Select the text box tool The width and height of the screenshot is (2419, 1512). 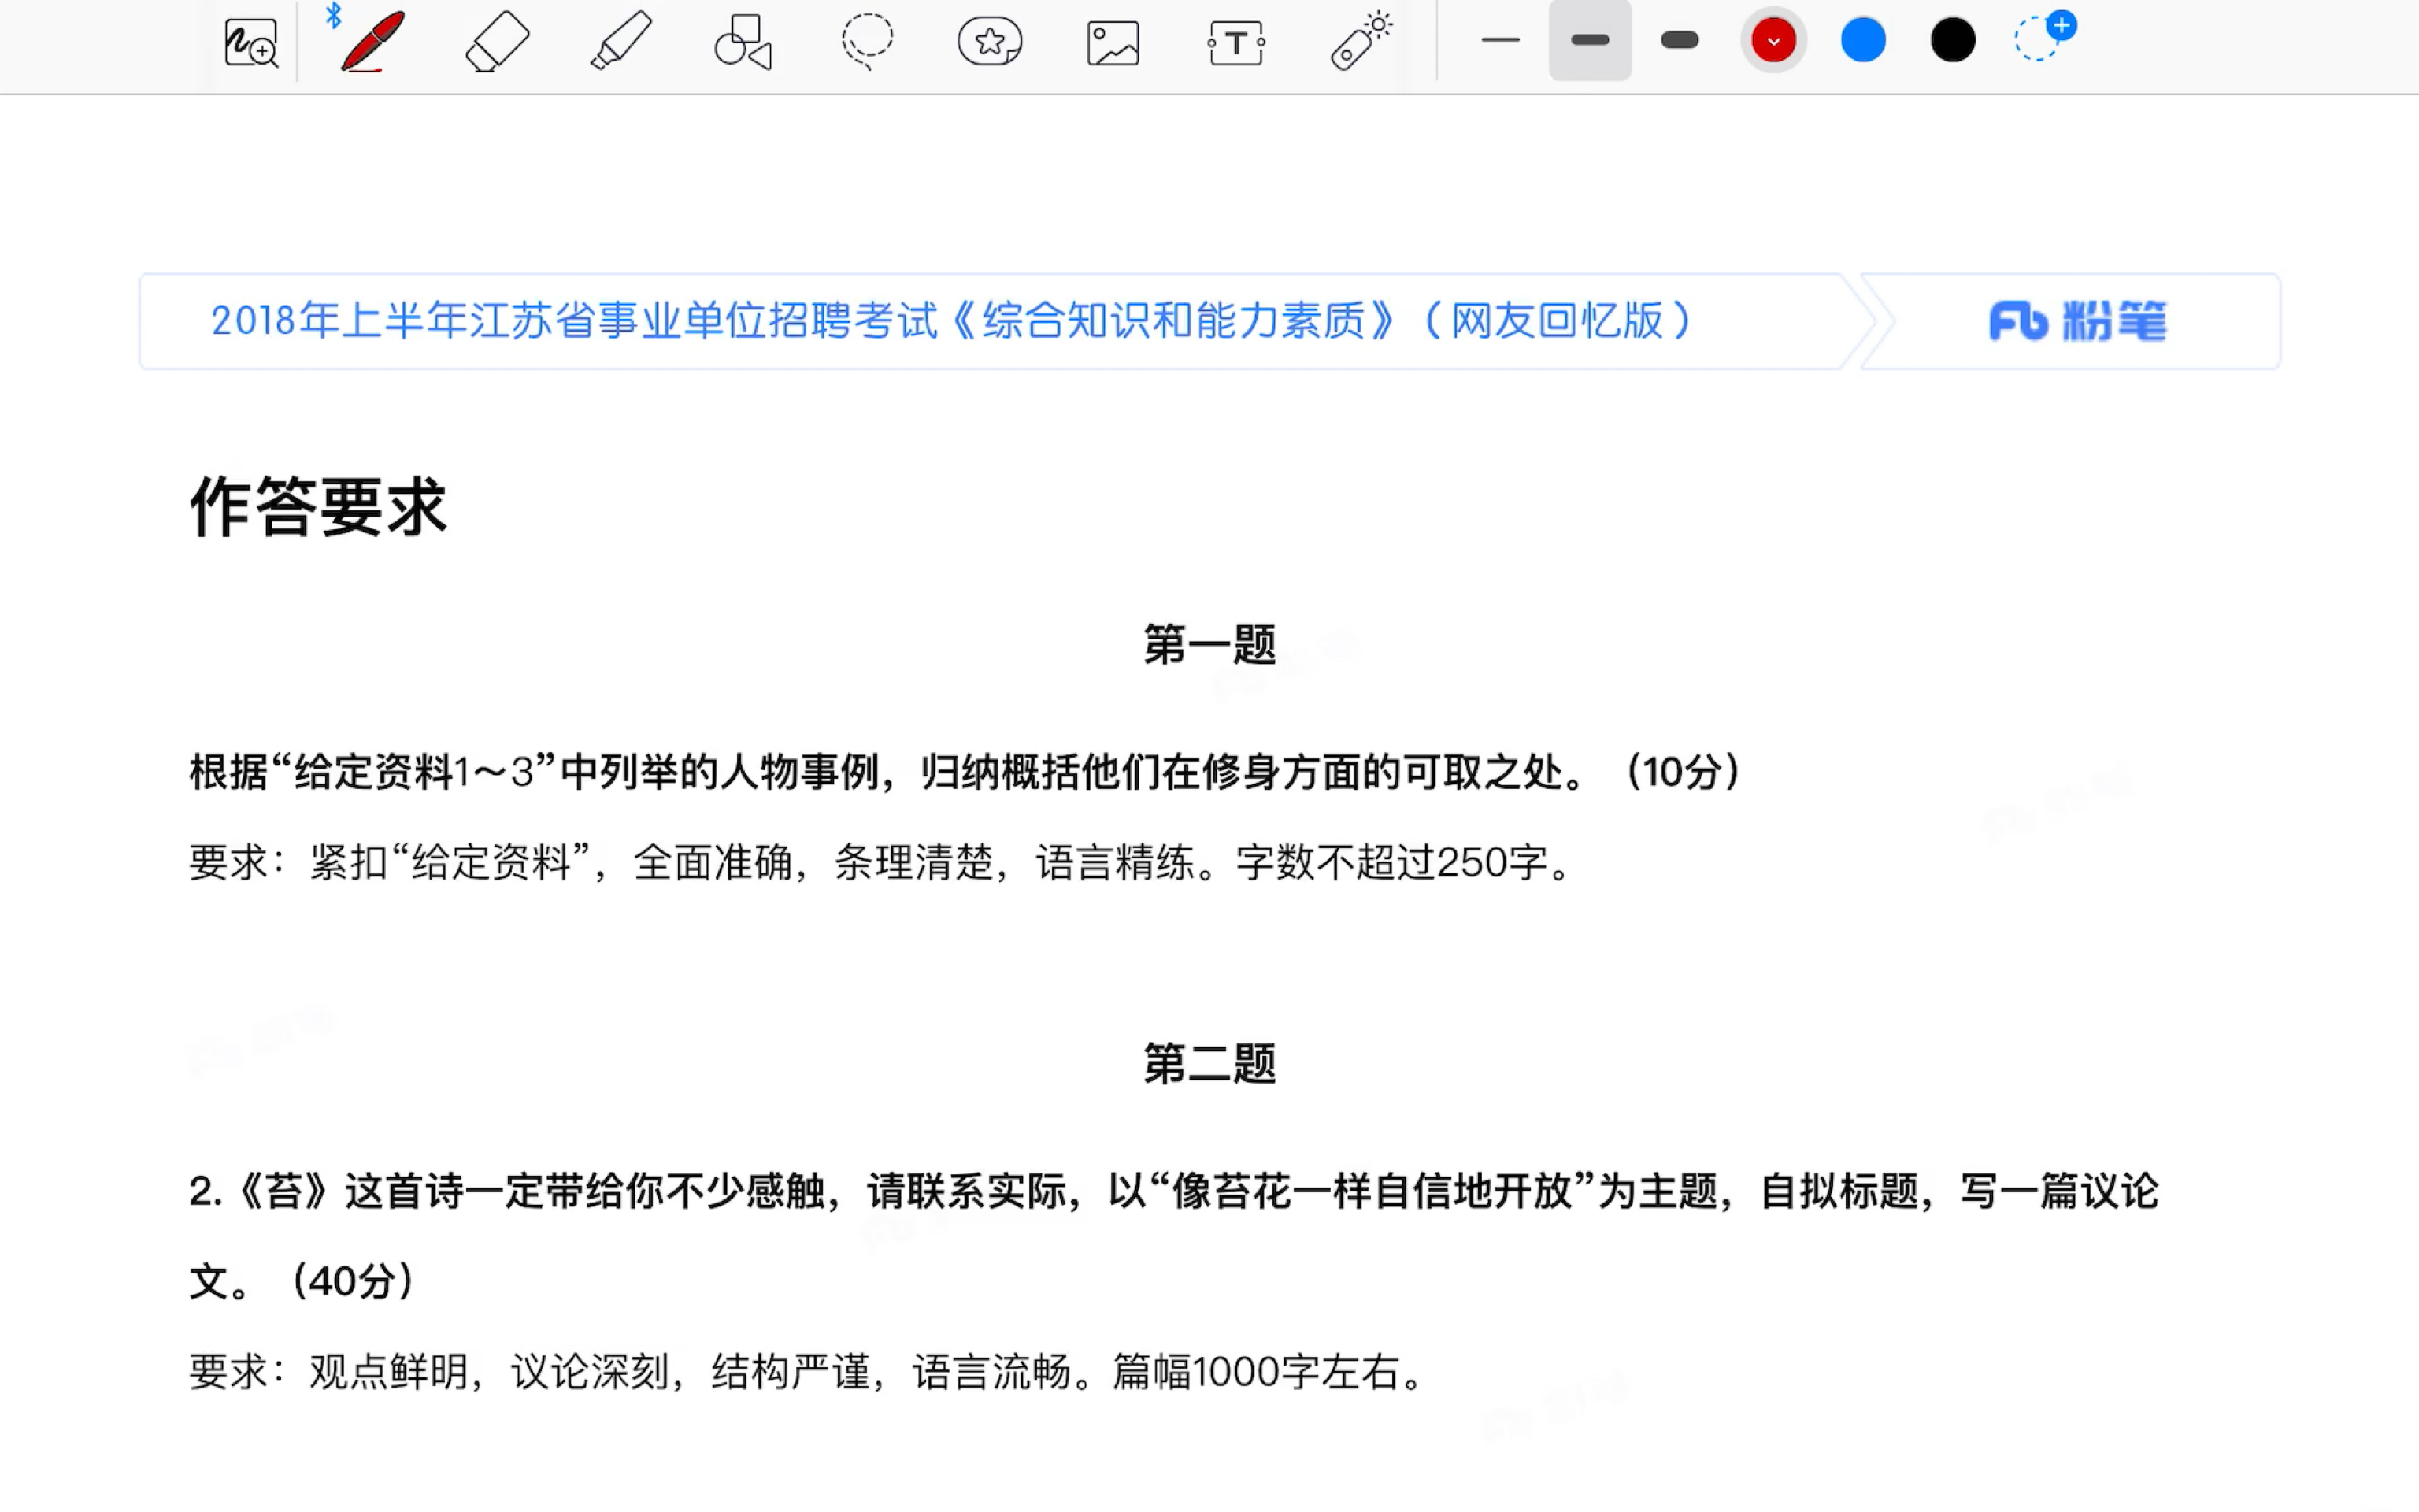click(1236, 43)
